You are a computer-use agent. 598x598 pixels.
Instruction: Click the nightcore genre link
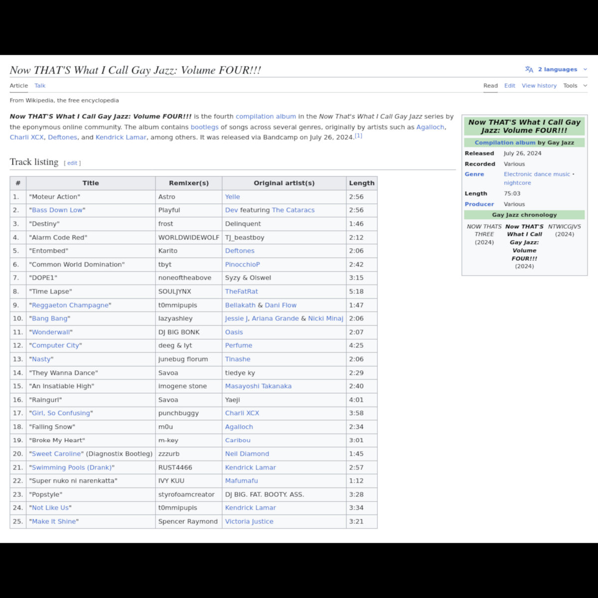(x=517, y=183)
